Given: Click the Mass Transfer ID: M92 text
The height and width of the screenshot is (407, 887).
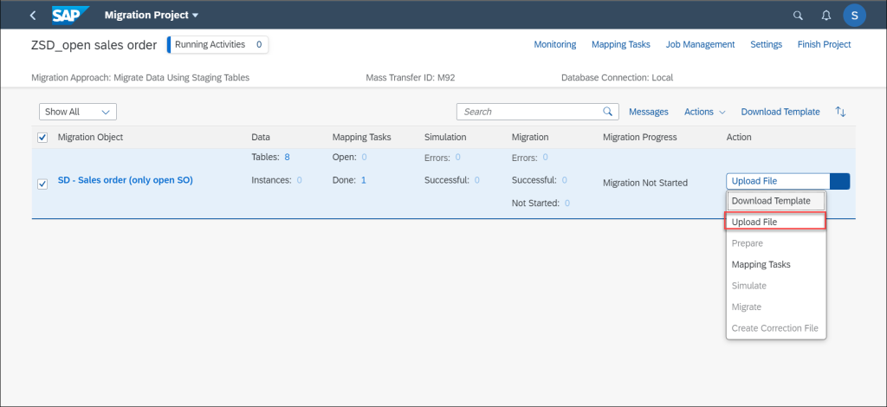Looking at the screenshot, I should pyautogui.click(x=410, y=77).
